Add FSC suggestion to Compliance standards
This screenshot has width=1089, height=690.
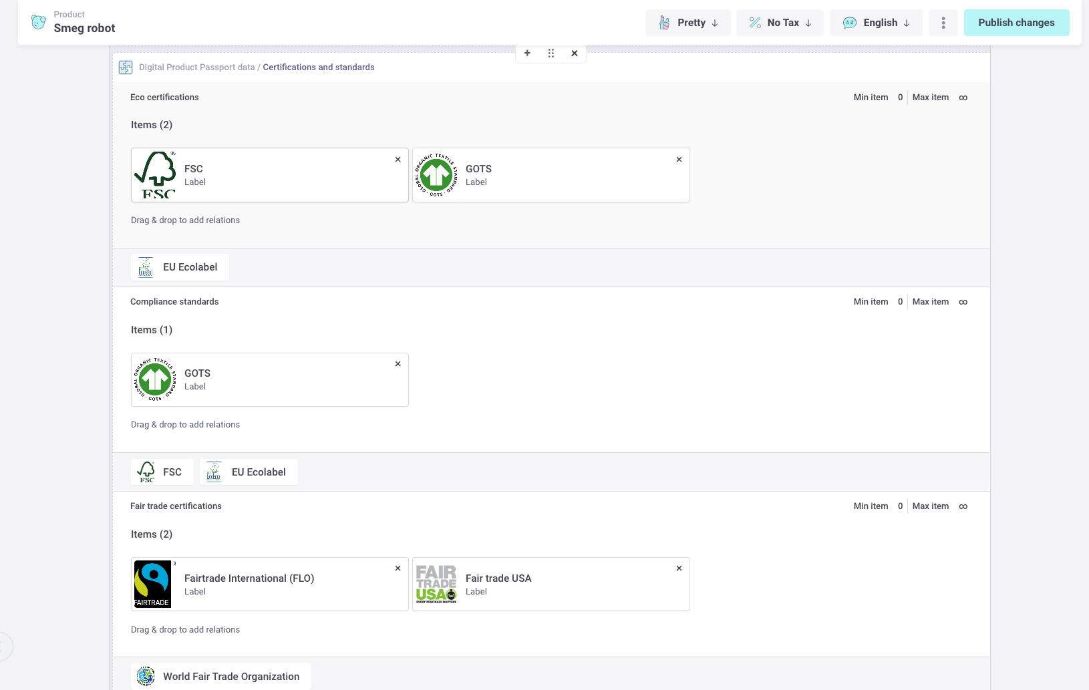[x=162, y=472]
